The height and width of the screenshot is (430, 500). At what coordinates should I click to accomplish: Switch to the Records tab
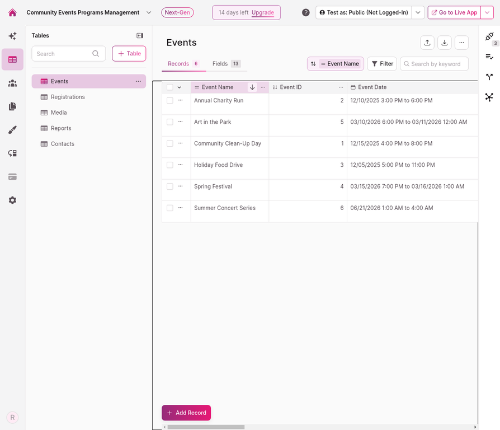[x=183, y=63]
